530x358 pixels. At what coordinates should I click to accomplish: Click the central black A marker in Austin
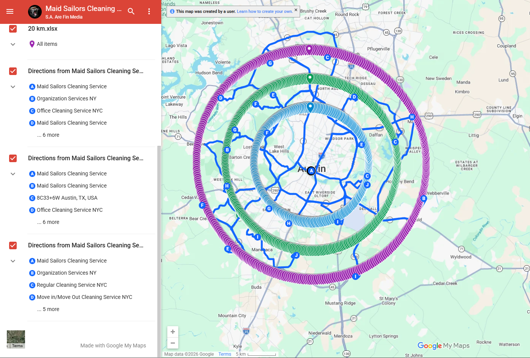click(x=311, y=171)
